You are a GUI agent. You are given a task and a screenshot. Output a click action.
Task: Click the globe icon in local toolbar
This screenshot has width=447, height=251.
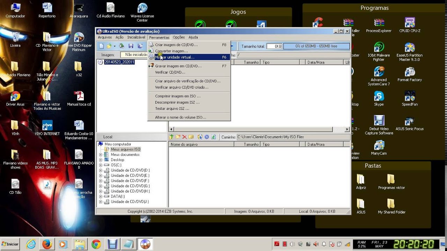coord(200,137)
